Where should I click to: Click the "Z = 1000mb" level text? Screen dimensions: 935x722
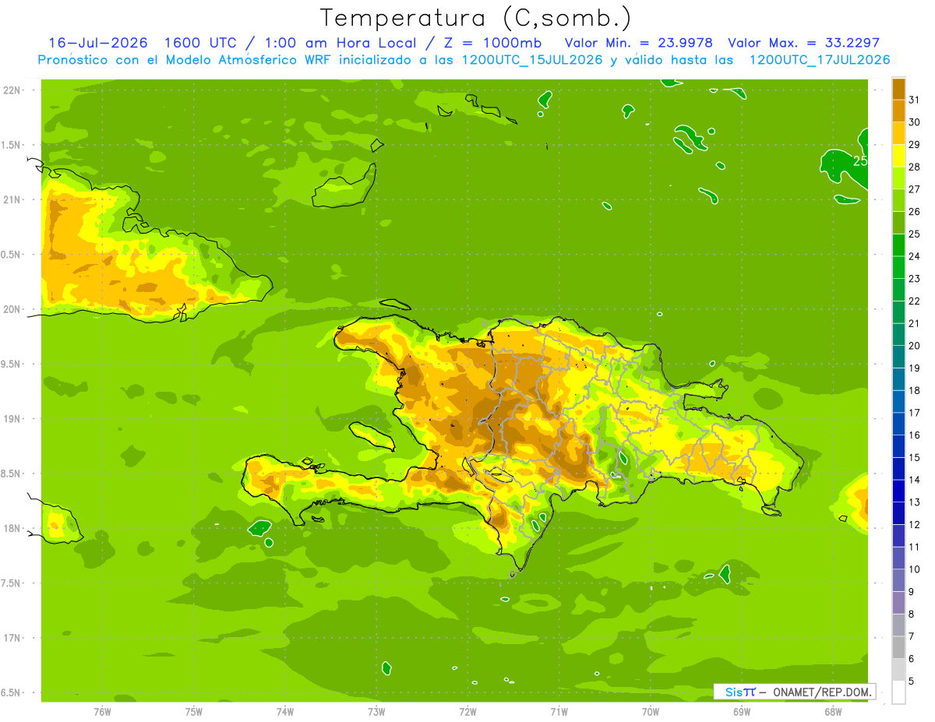pos(492,43)
